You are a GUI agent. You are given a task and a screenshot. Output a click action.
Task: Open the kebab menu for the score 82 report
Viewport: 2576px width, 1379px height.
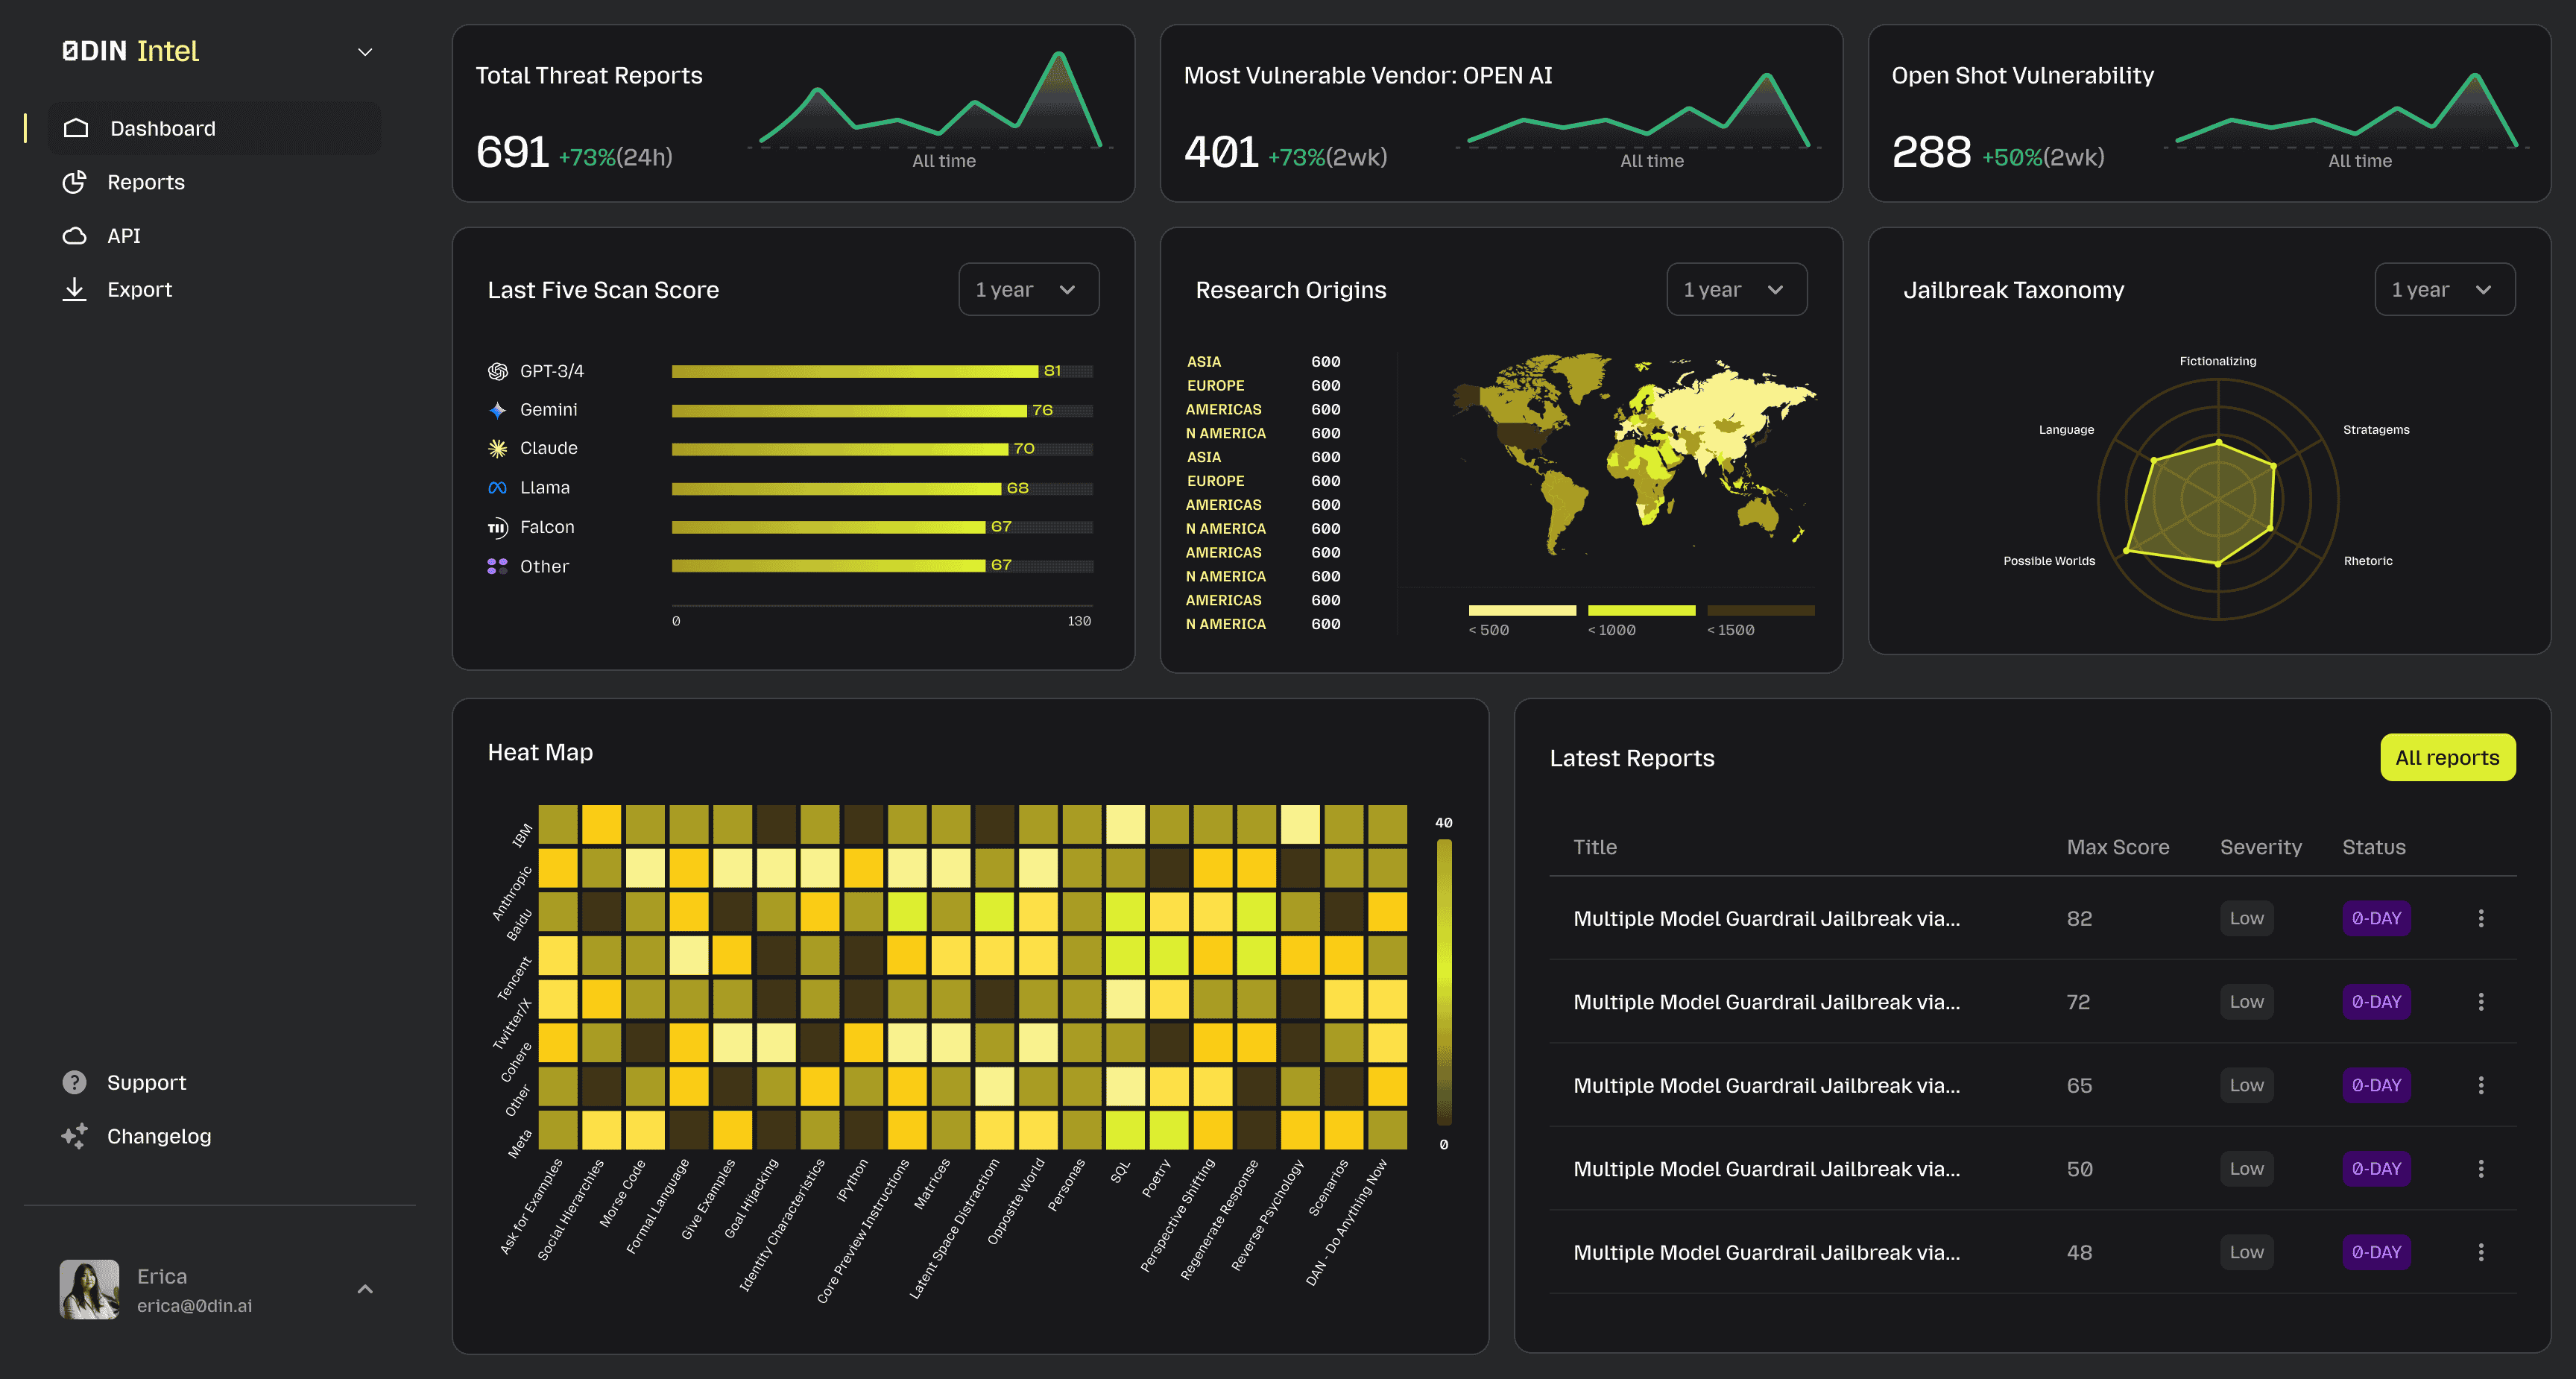pyautogui.click(x=2480, y=918)
